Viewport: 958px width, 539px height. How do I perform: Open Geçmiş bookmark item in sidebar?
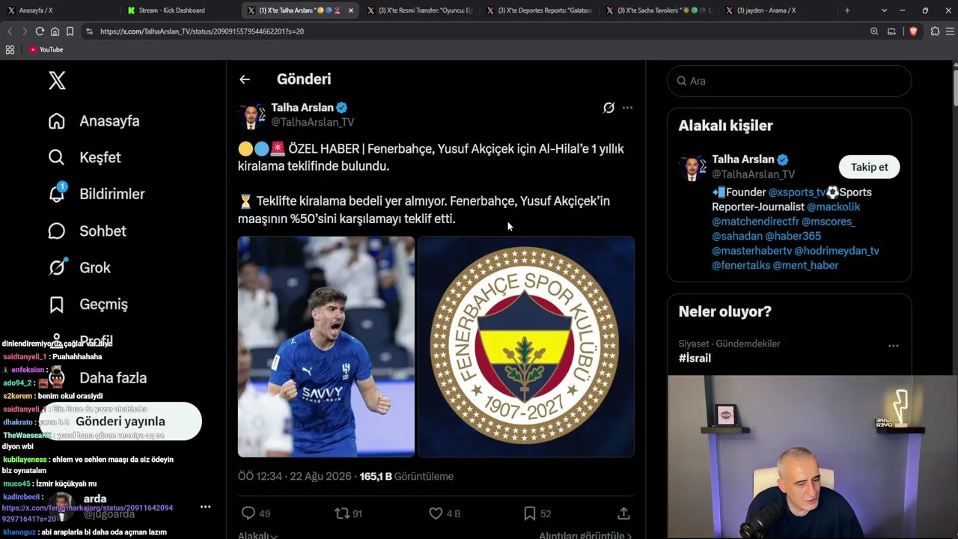[88, 304]
